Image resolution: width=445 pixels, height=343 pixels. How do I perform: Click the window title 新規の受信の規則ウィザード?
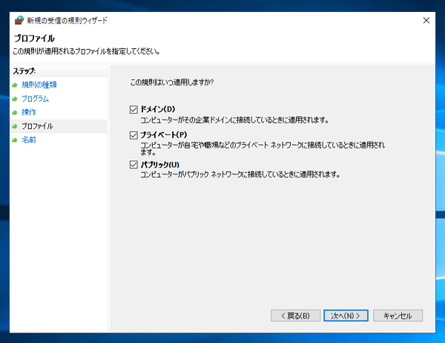[67, 21]
